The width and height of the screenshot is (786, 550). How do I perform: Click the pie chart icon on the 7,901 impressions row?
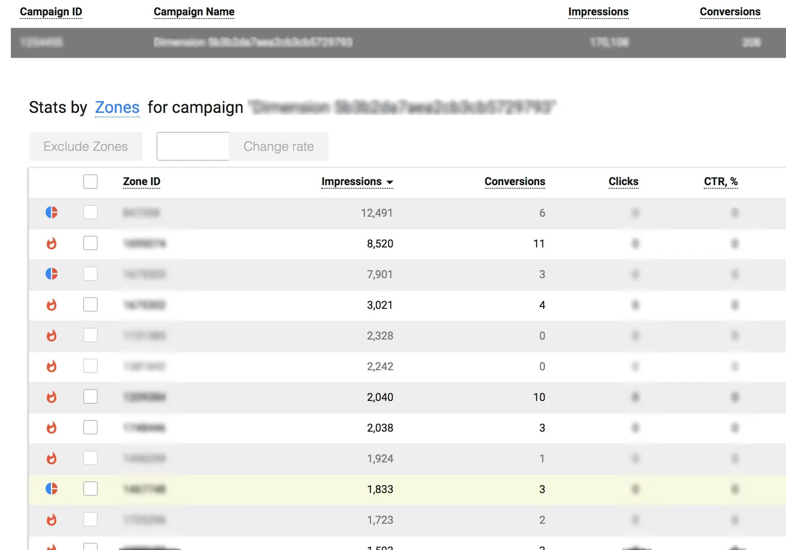click(x=52, y=274)
